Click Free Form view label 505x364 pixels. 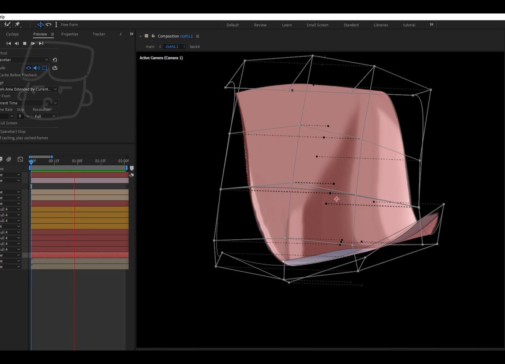click(69, 25)
